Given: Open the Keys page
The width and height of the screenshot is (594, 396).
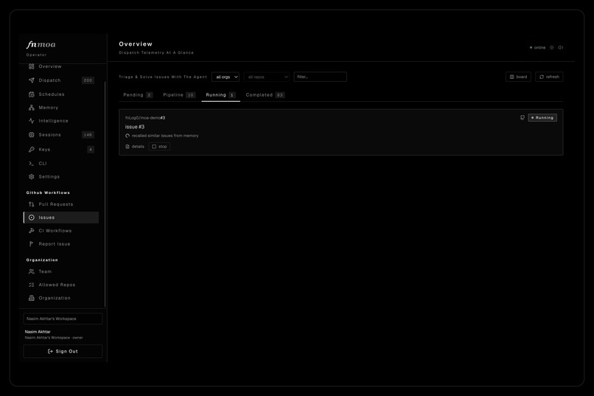Looking at the screenshot, I should click(60, 149).
